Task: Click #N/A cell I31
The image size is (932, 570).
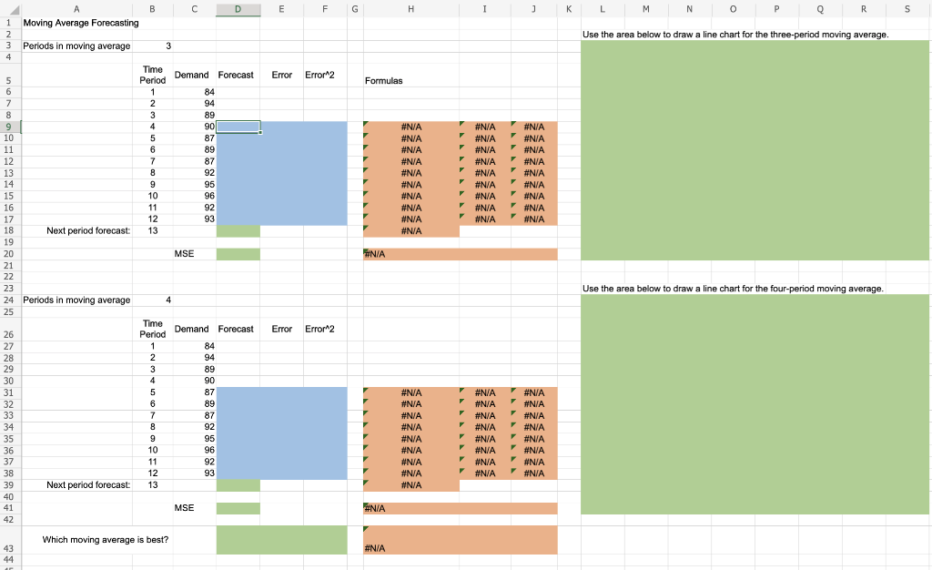Action: tap(485, 392)
